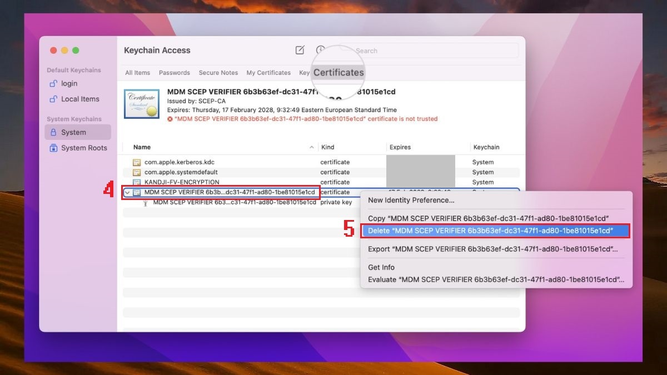This screenshot has height=375, width=667.
Task: Click the KANDJI-FV-ENCRYPTION certificate icon
Action: pos(137,182)
